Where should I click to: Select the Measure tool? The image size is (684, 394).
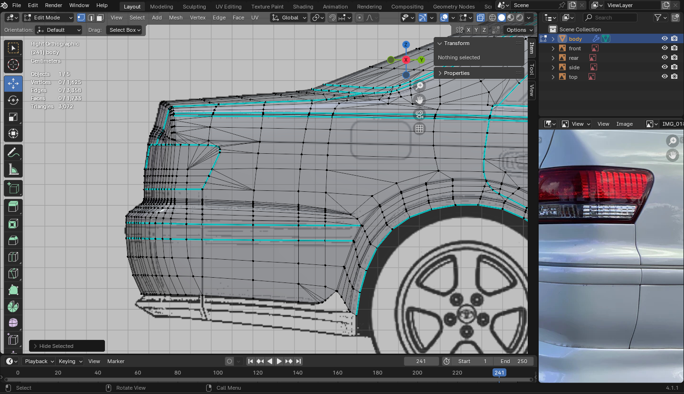click(x=13, y=170)
